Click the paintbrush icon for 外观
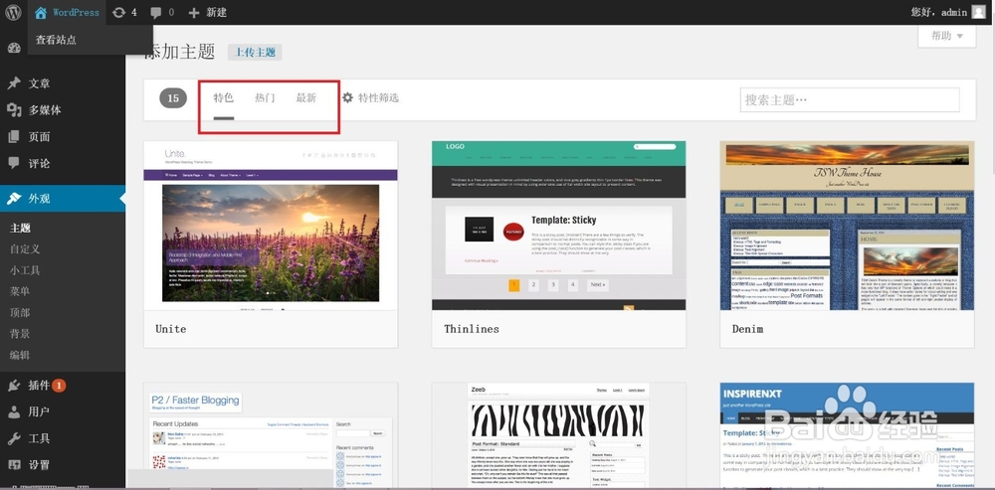Viewport: 995px width, 490px height. point(14,199)
